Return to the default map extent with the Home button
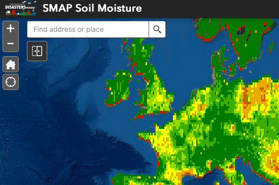Image resolution: width=279 pixels, height=185 pixels. click(x=11, y=64)
